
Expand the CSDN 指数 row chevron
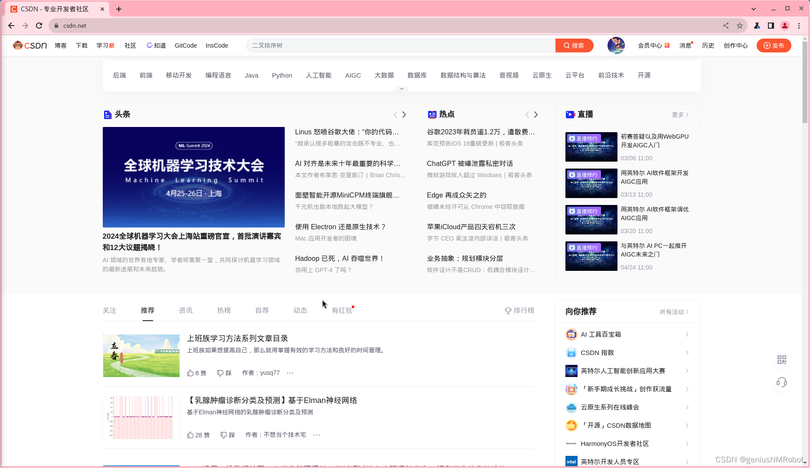pyautogui.click(x=687, y=353)
